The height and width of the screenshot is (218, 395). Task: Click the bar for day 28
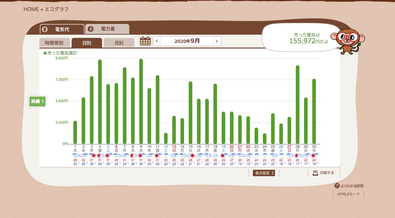coord(298,105)
